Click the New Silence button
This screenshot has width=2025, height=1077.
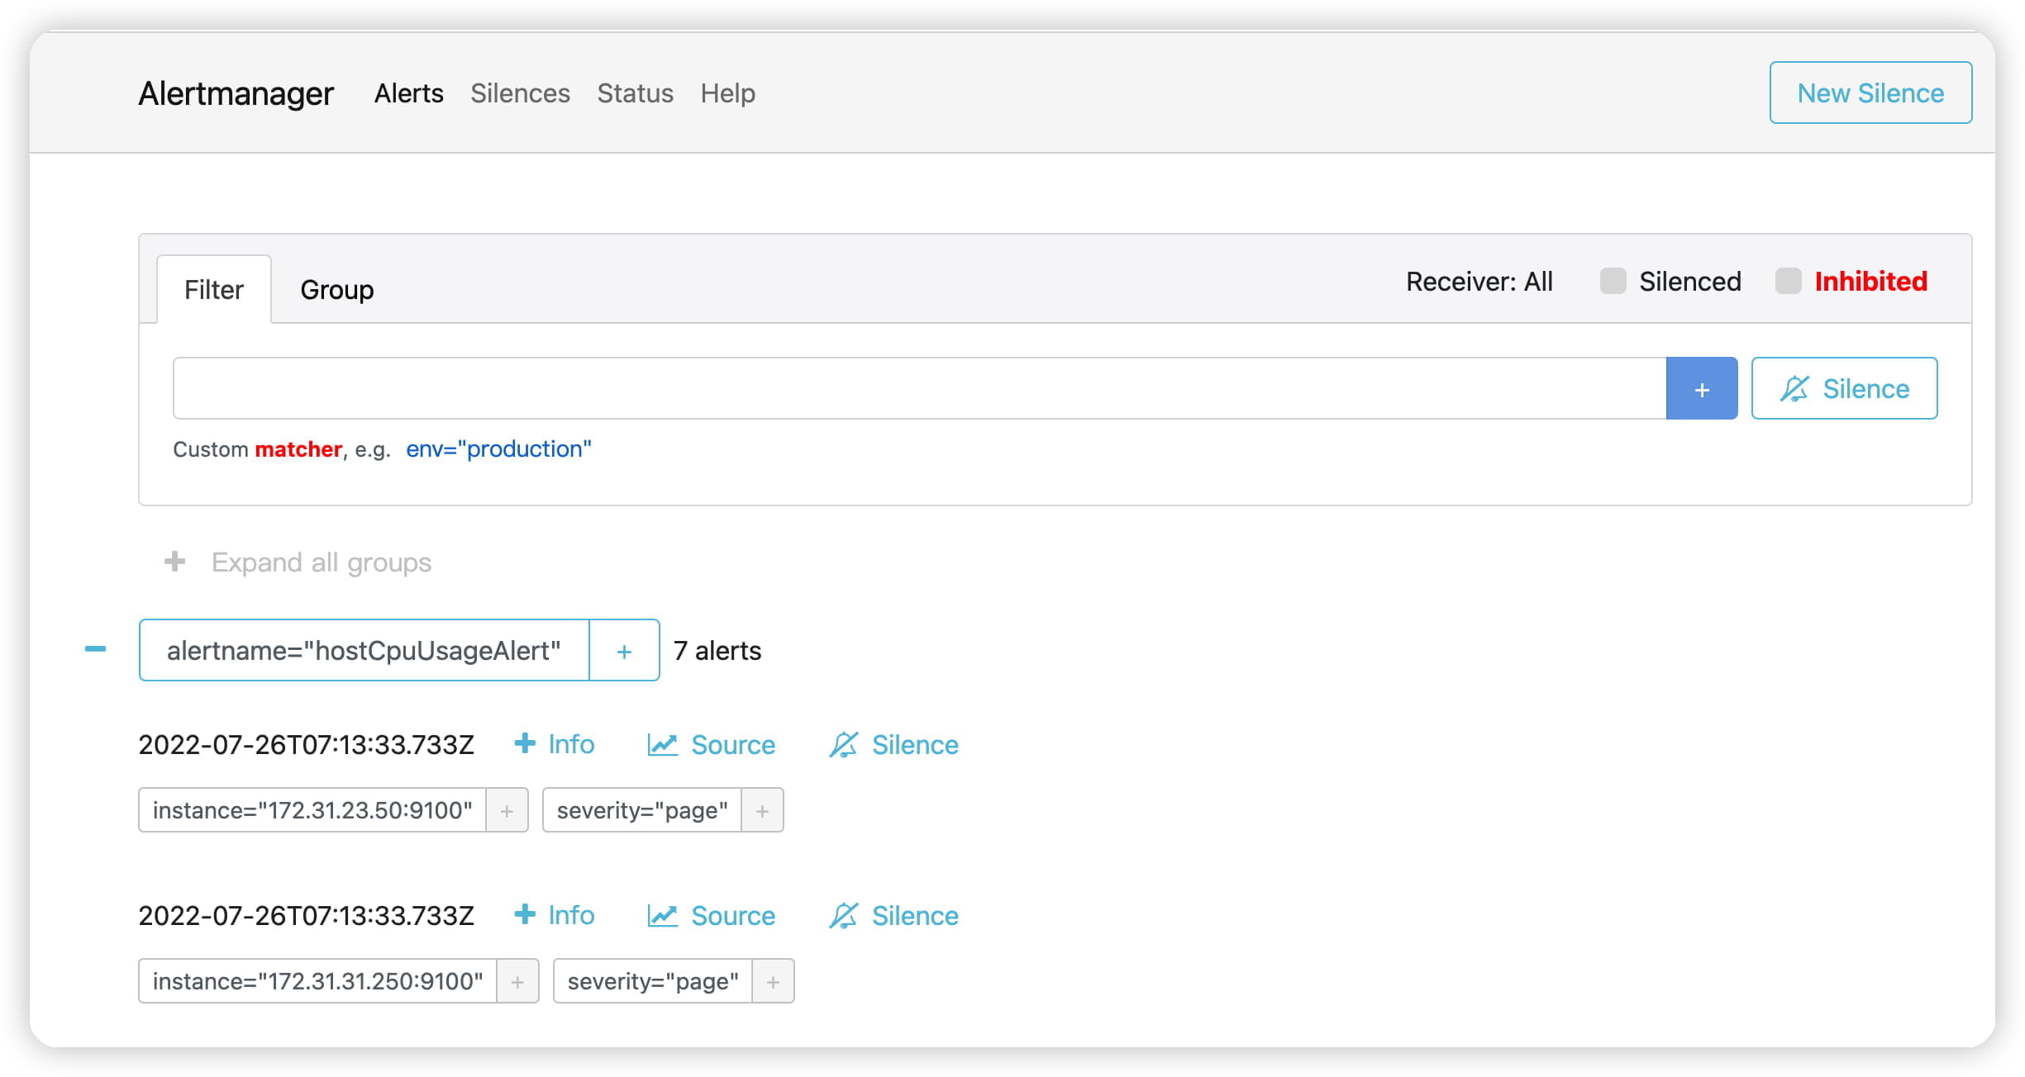point(1870,93)
